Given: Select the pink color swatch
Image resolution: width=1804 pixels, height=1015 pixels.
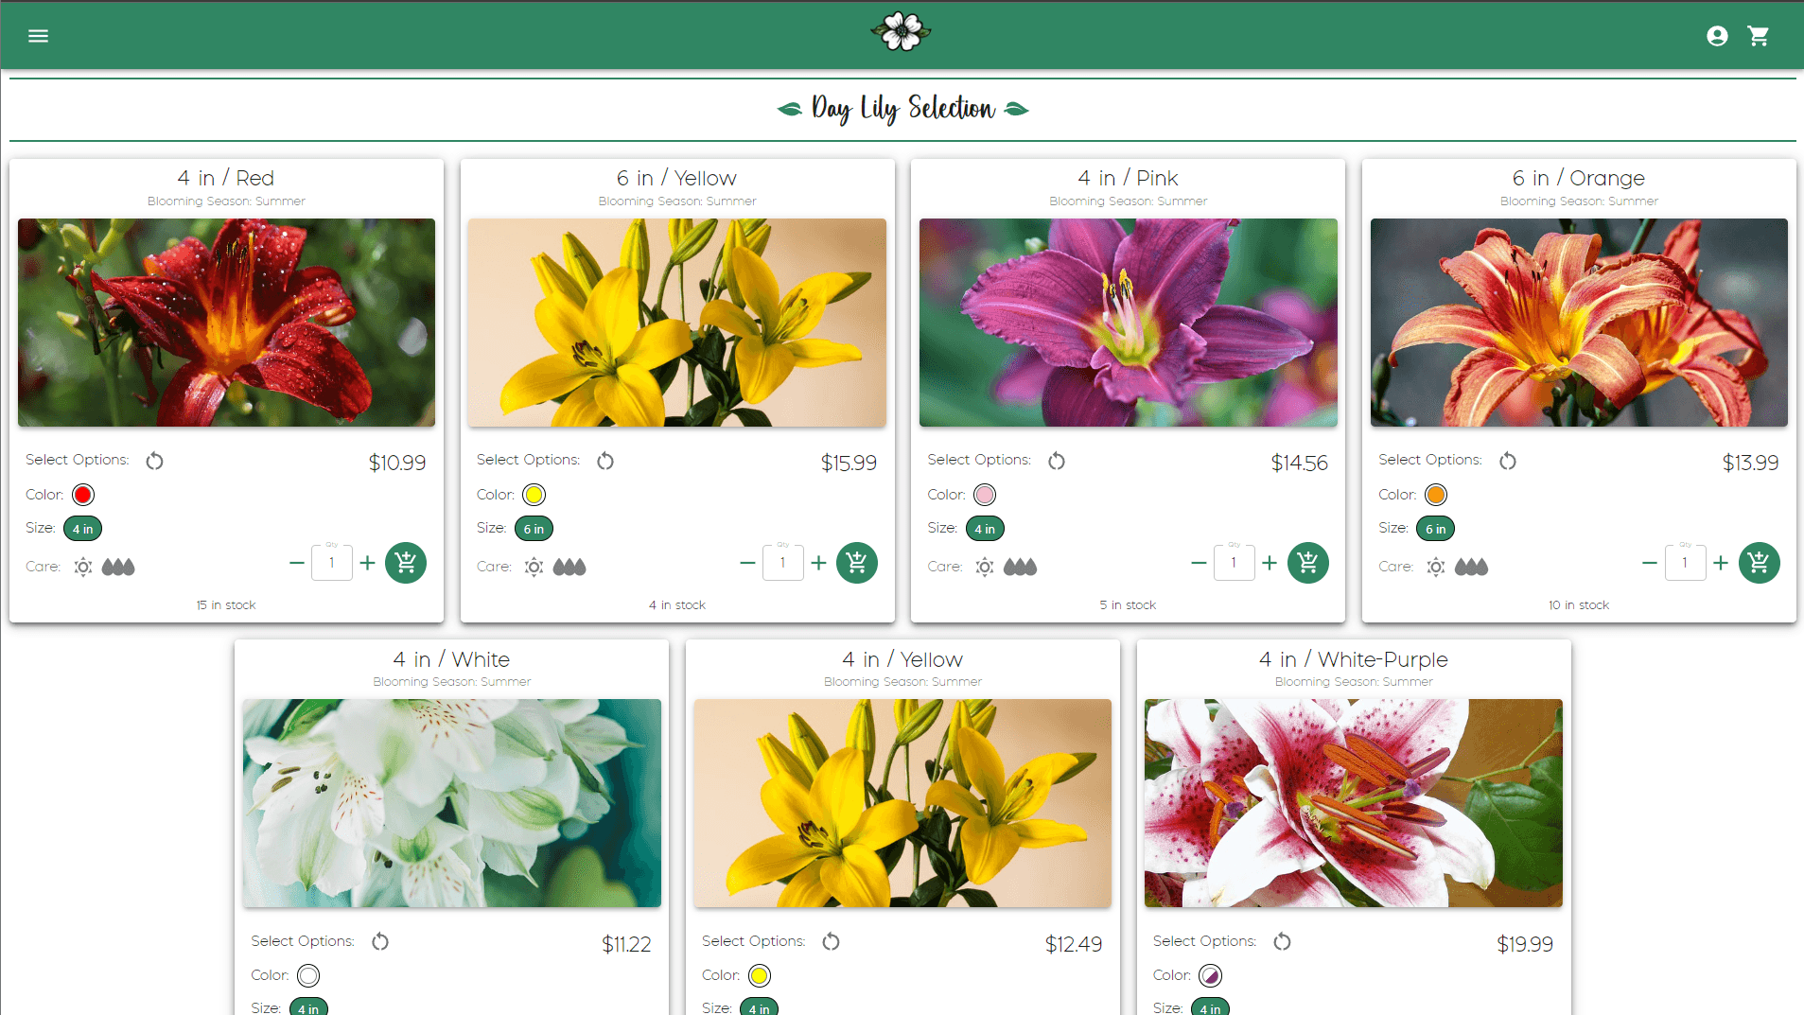Looking at the screenshot, I should click(985, 495).
